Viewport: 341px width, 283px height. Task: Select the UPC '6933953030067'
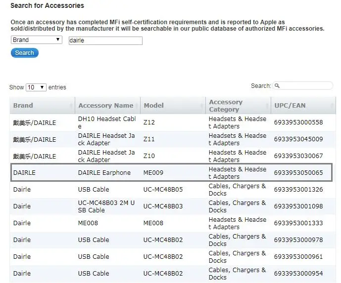coord(298,156)
